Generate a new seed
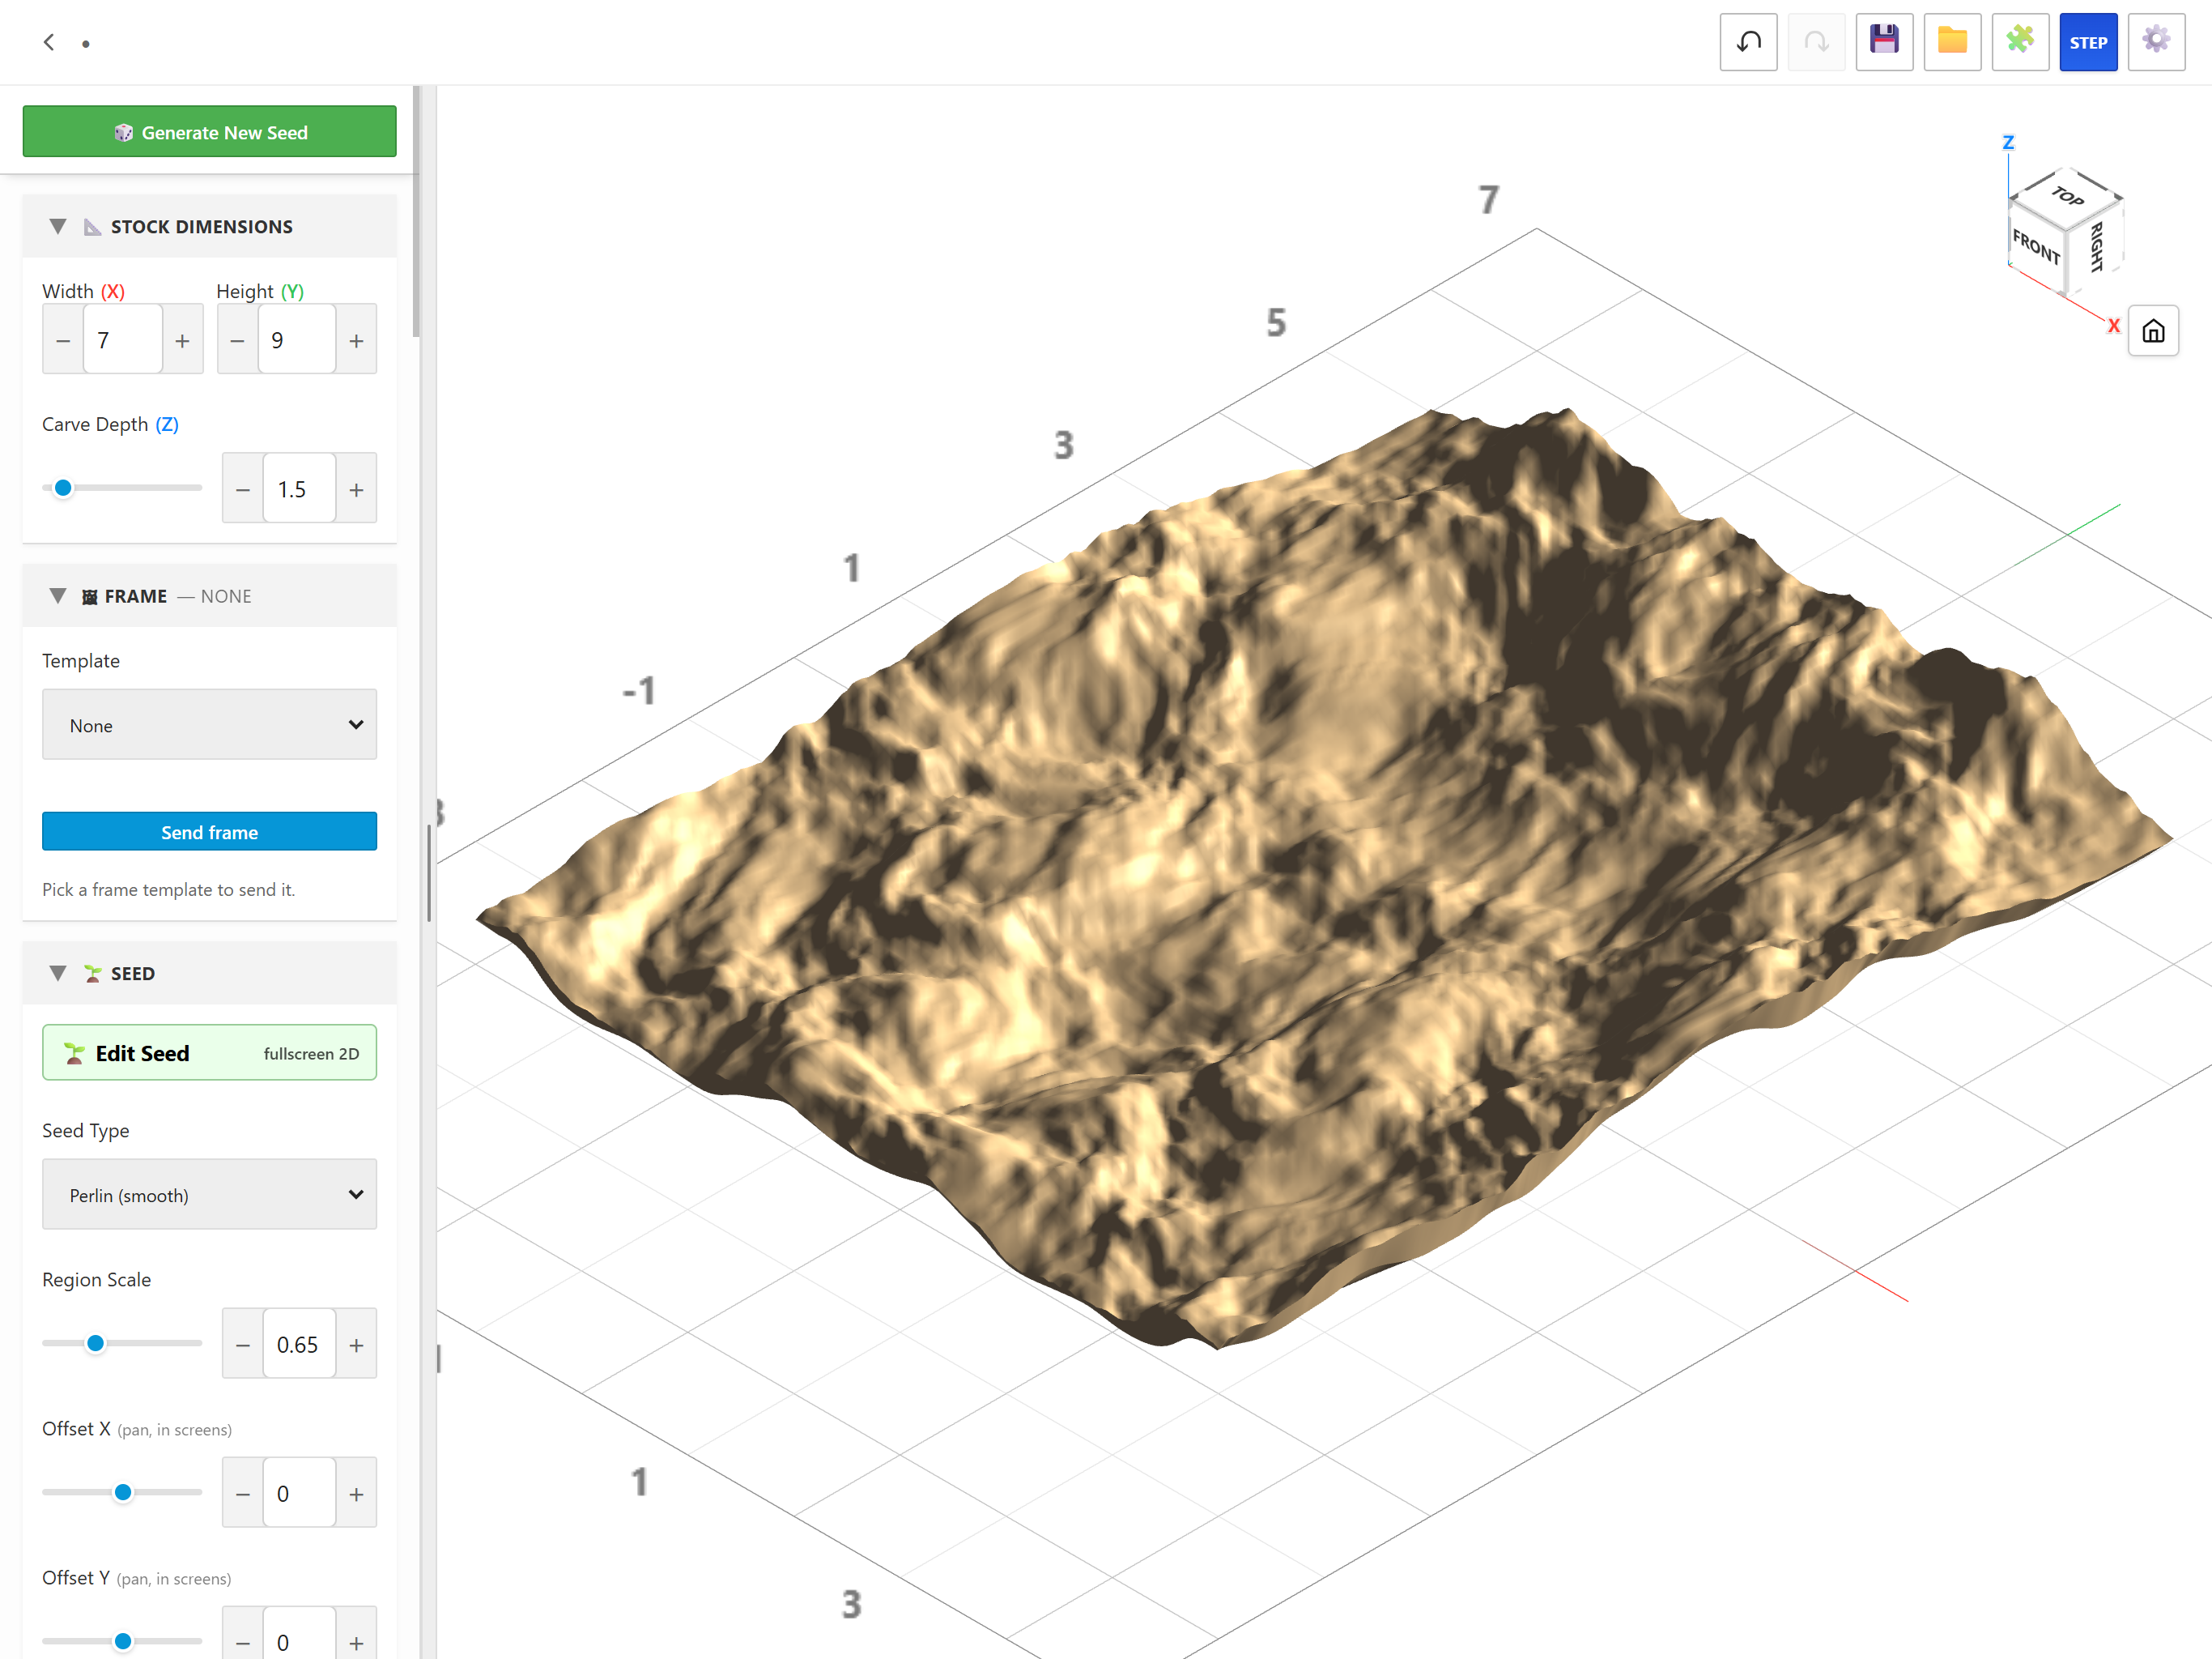 pyautogui.click(x=209, y=131)
